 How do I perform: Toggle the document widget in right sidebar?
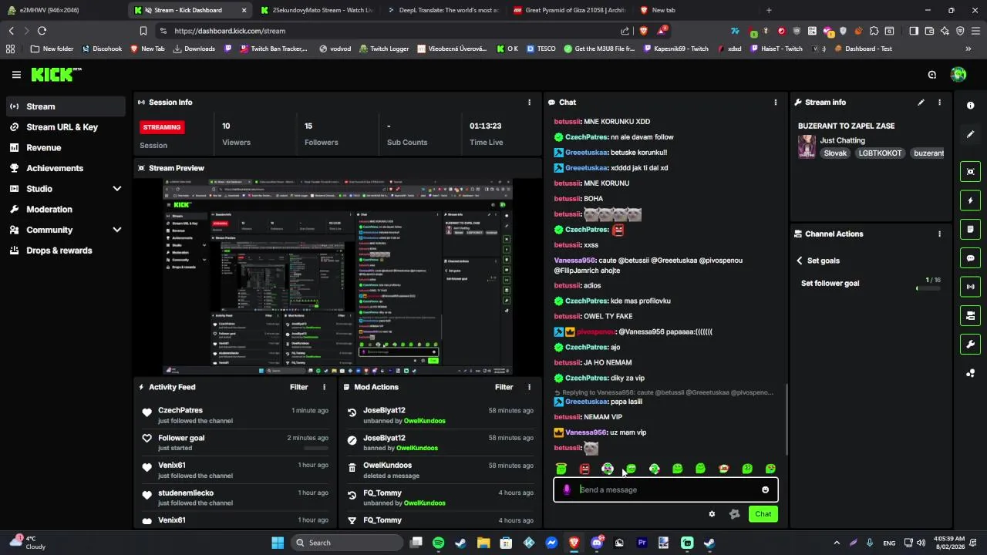point(971,229)
